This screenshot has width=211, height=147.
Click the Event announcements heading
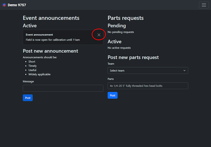click(x=51, y=18)
